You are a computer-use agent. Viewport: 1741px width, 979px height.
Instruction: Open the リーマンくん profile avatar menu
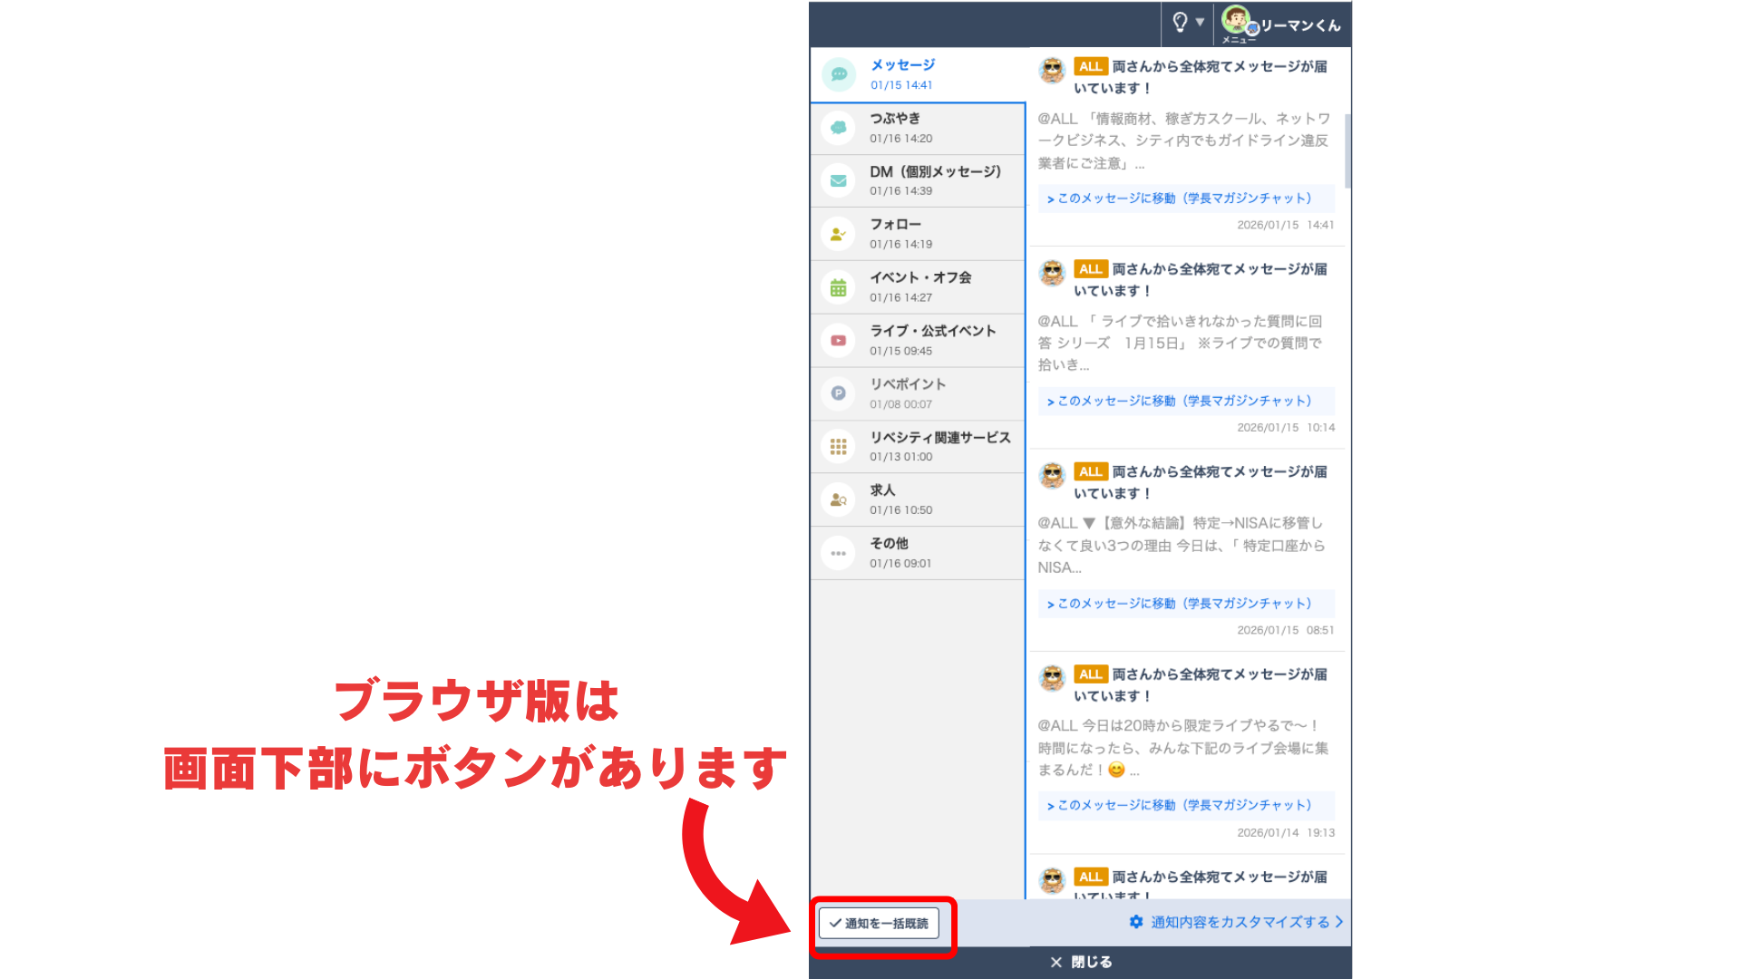pyautogui.click(x=1236, y=21)
